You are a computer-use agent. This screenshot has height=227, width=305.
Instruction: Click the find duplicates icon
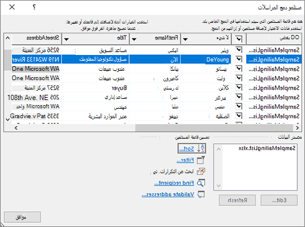[201, 171]
